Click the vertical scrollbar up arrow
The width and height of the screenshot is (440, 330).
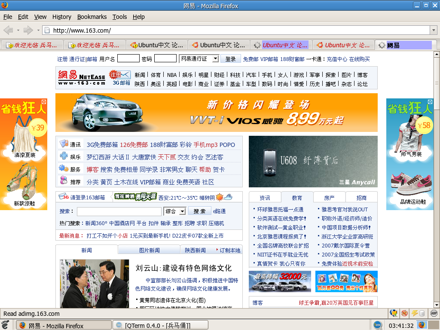pyautogui.click(x=437, y=54)
